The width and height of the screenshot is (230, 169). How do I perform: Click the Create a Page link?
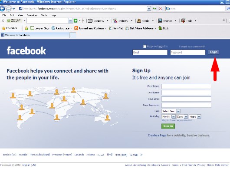157,135
